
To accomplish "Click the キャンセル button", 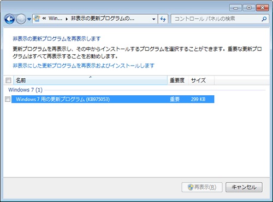I will 244,187.
